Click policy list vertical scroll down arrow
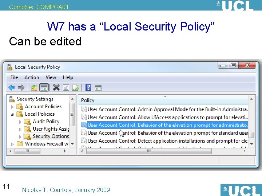262x196 pixels. point(252,144)
